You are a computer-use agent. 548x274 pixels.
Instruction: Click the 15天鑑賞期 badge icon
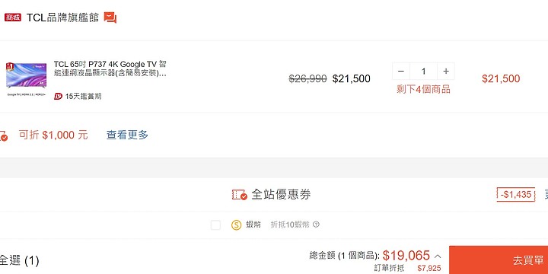pos(58,96)
